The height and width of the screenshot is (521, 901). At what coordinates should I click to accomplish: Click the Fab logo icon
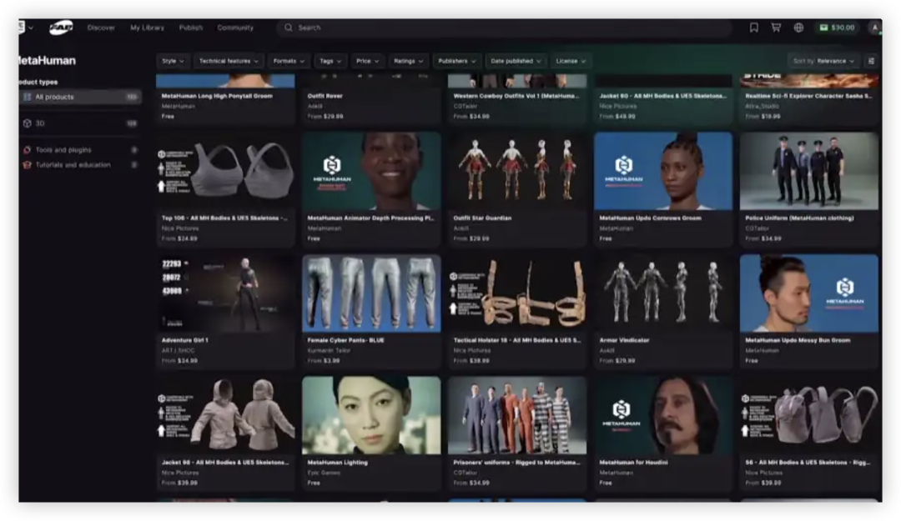point(61,27)
